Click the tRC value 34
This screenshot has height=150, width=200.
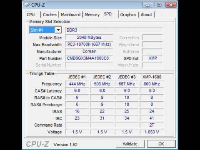click(x=127, y=118)
